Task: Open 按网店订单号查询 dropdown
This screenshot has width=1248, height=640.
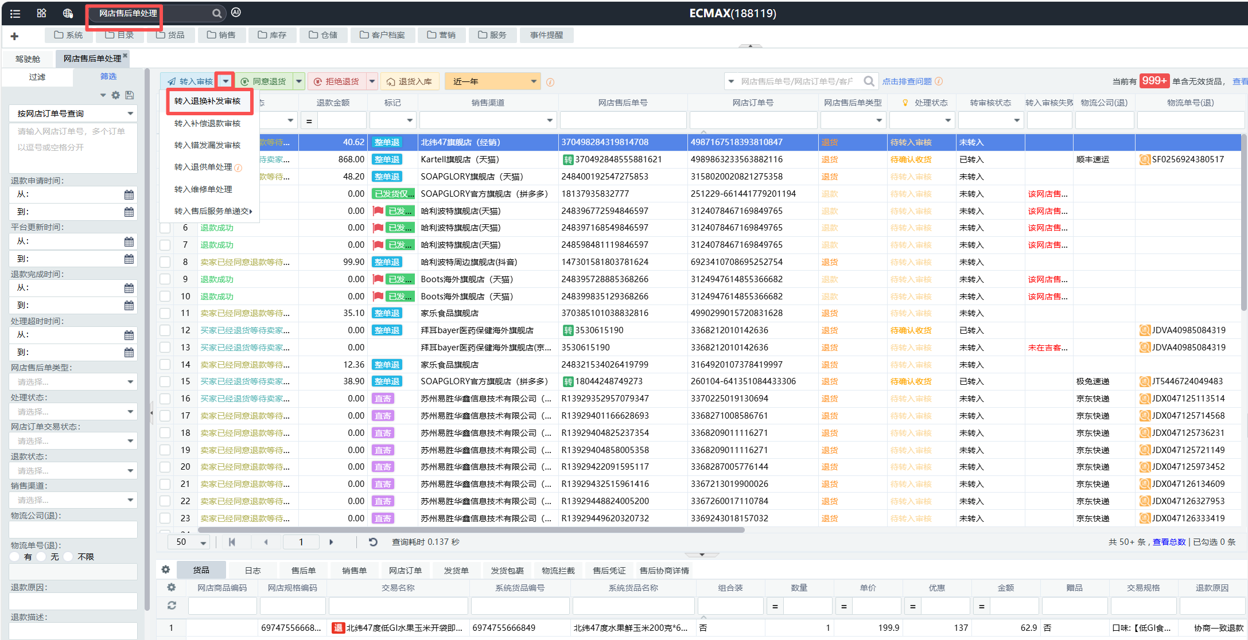Action: (x=73, y=114)
